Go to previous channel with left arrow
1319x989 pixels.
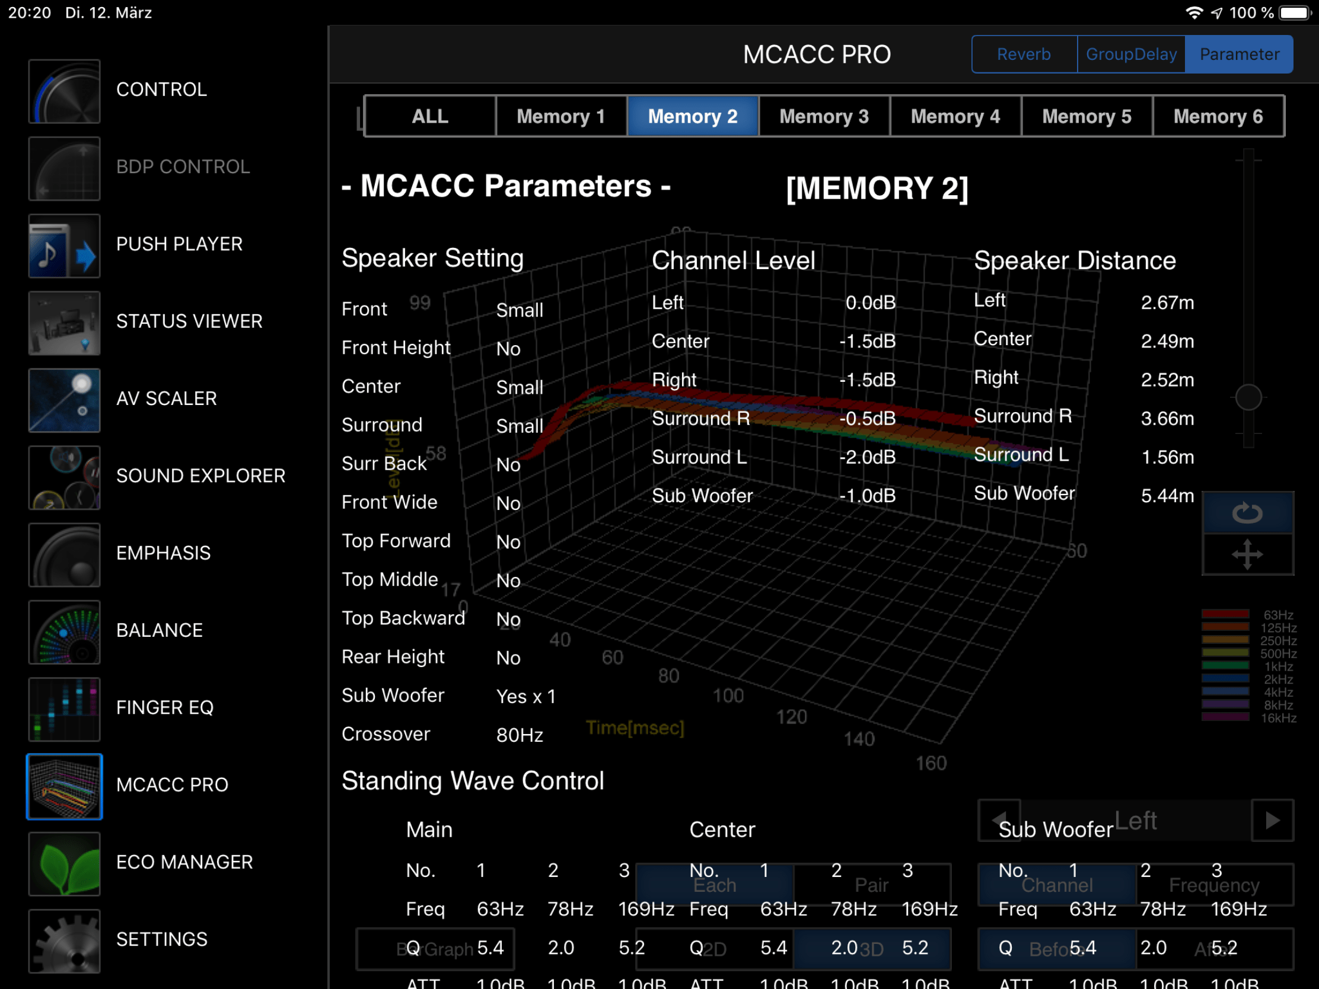999,819
